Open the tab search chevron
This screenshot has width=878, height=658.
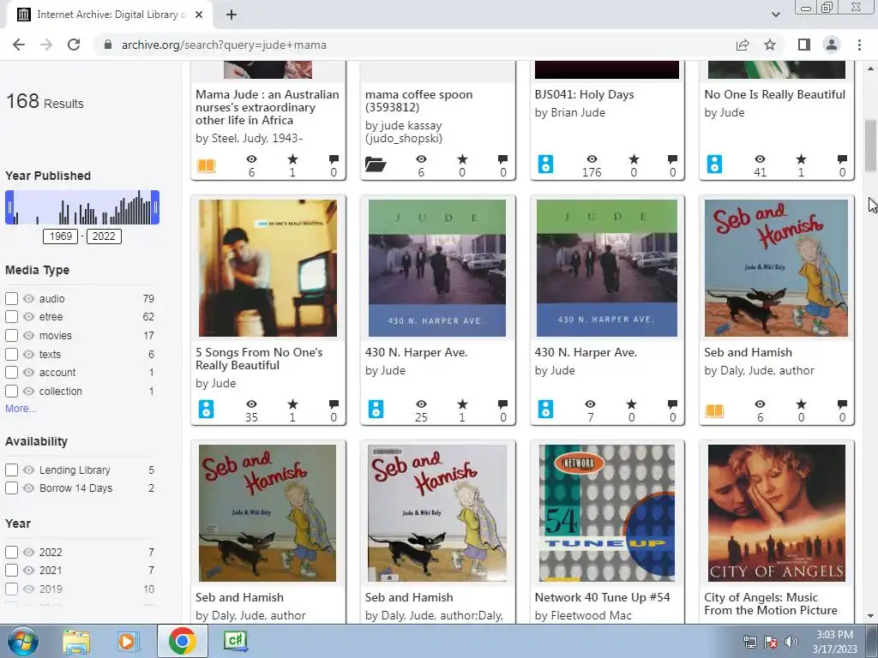(x=775, y=15)
